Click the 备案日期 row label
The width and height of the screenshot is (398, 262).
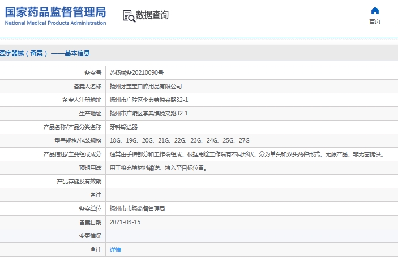point(90,222)
